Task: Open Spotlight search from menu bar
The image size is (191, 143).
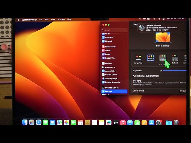Action: pos(159,19)
